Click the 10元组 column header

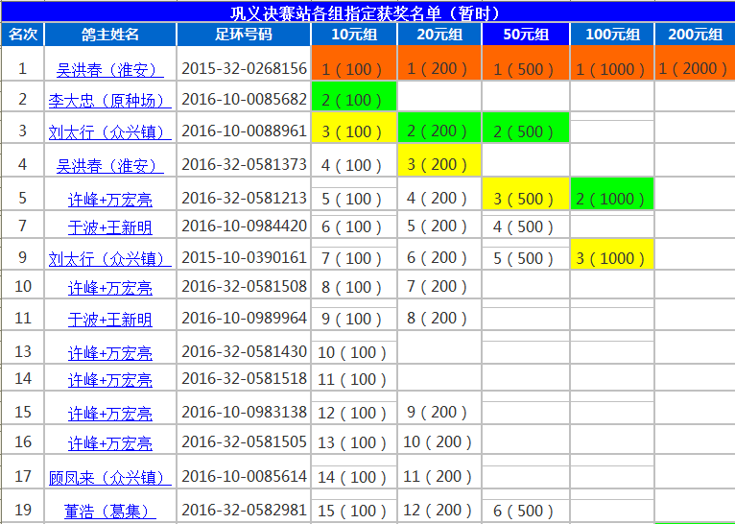coord(353,35)
